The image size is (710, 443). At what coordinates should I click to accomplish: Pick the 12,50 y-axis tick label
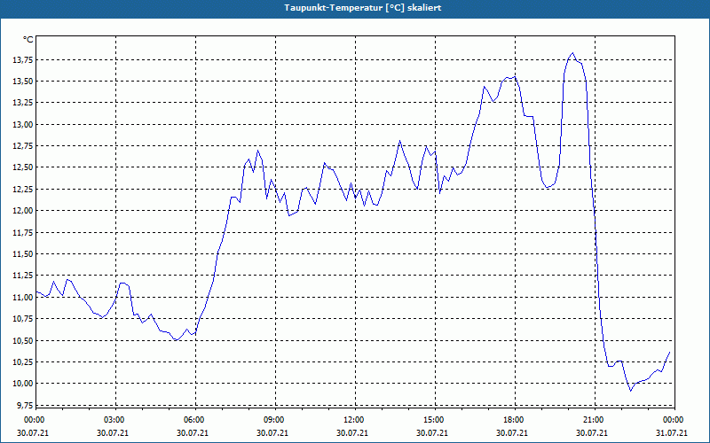click(24, 167)
